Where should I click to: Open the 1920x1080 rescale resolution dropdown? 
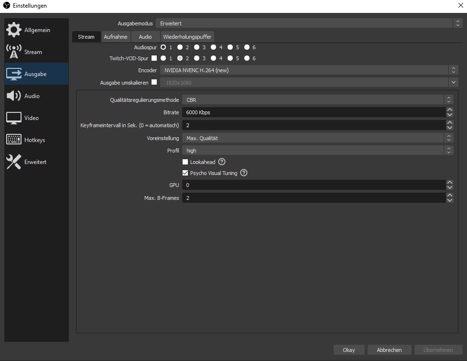coord(309,83)
